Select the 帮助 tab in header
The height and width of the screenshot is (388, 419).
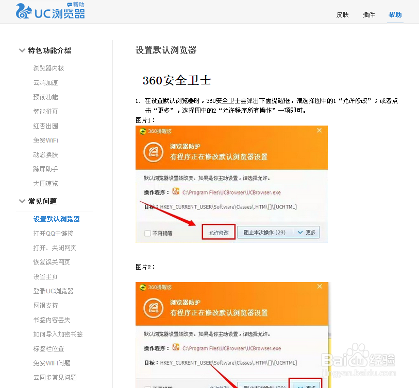[x=395, y=15]
